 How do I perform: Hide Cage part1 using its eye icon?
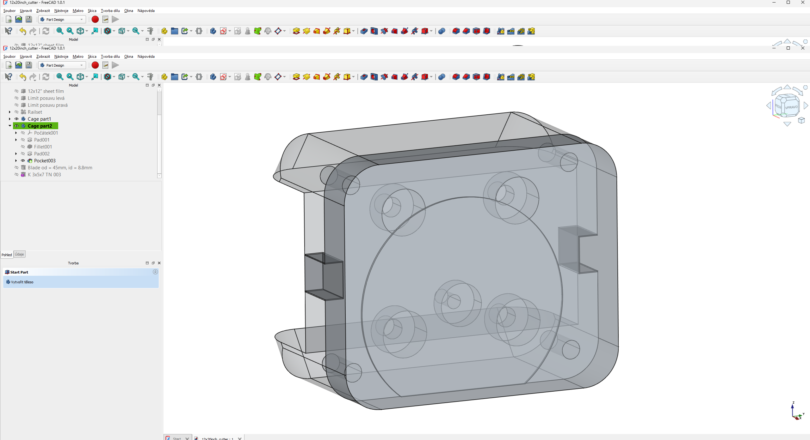16,119
